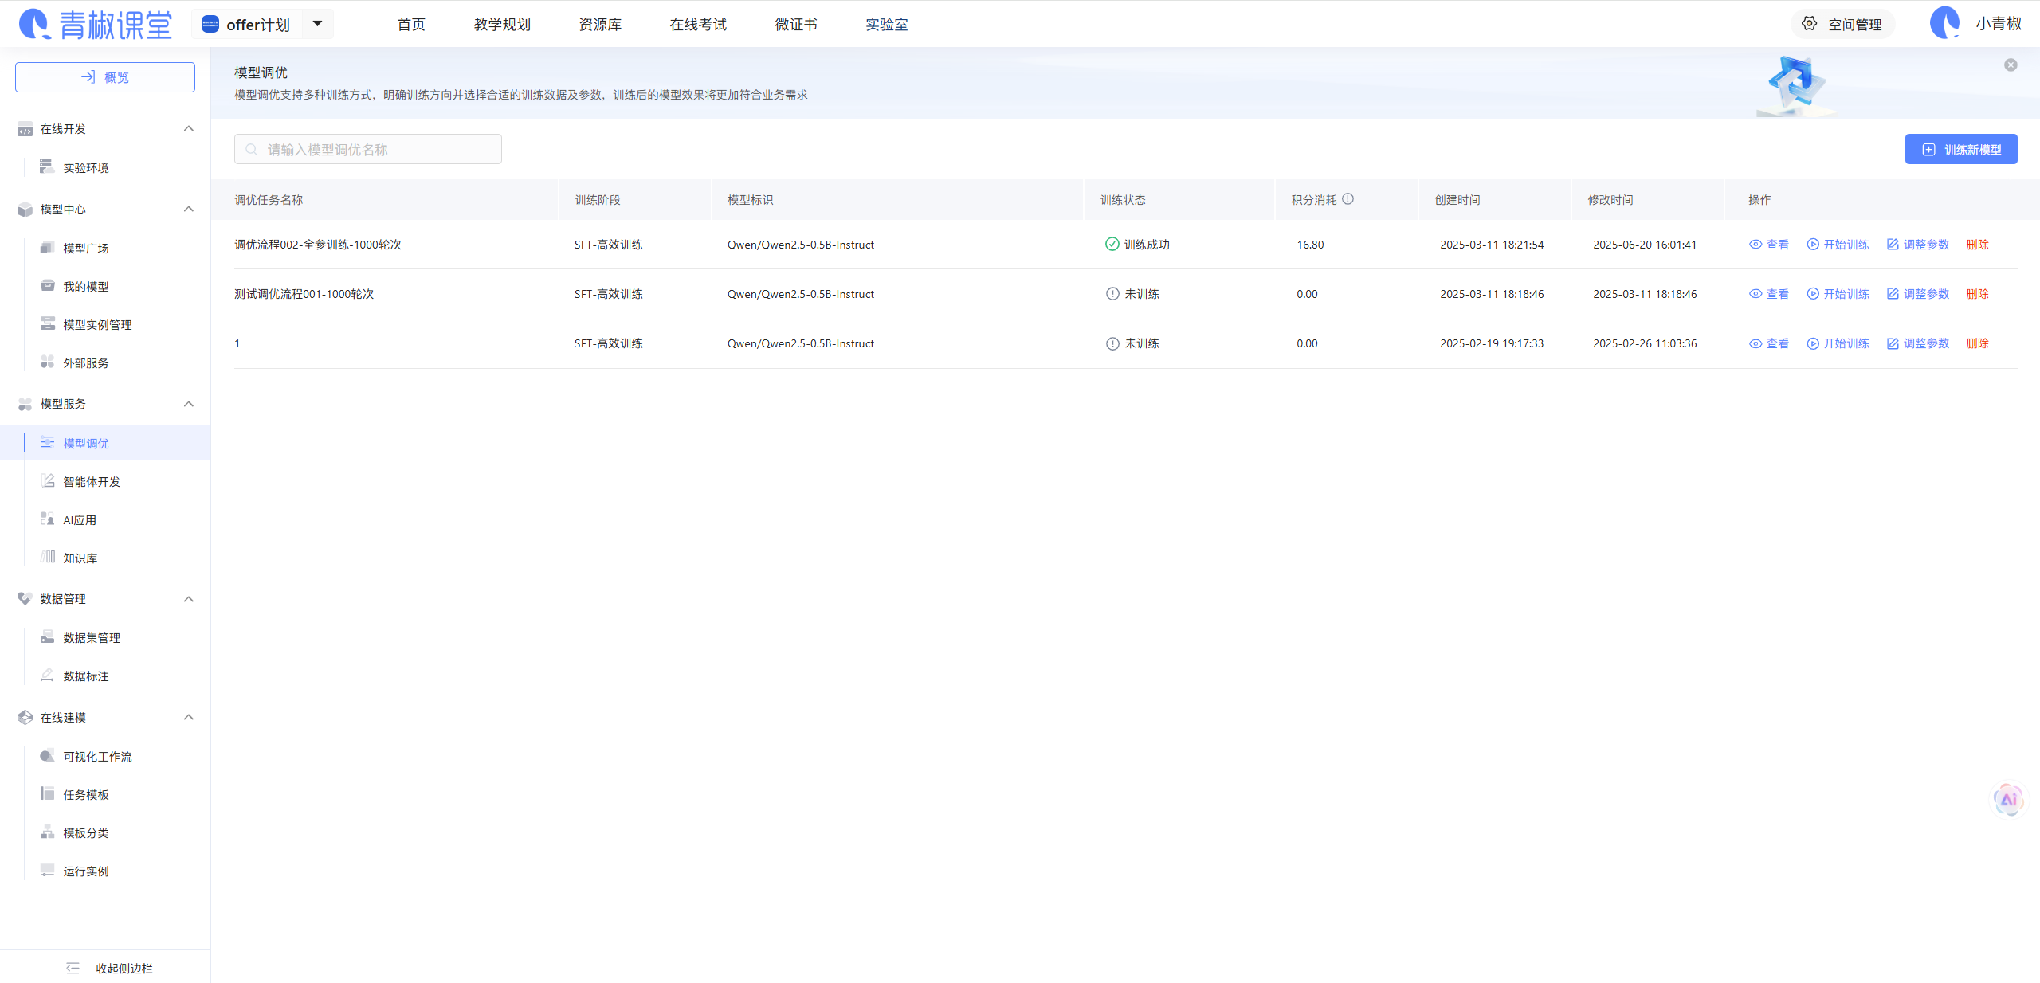This screenshot has width=2040, height=983.
Task: Click the 青椒课堂 logo
Action: 96,24
